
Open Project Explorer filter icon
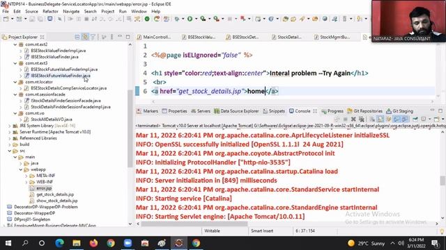(x=93, y=37)
